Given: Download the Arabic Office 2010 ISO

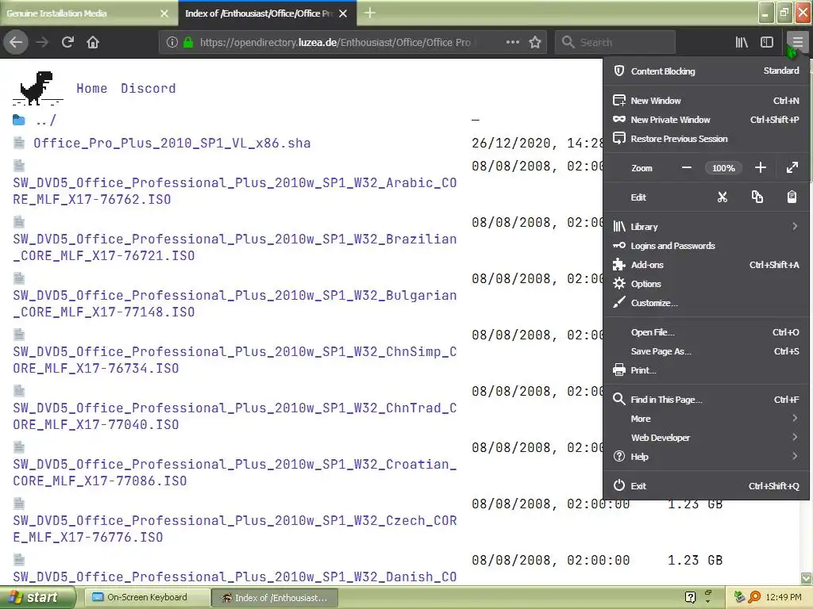Looking at the screenshot, I should [x=235, y=190].
